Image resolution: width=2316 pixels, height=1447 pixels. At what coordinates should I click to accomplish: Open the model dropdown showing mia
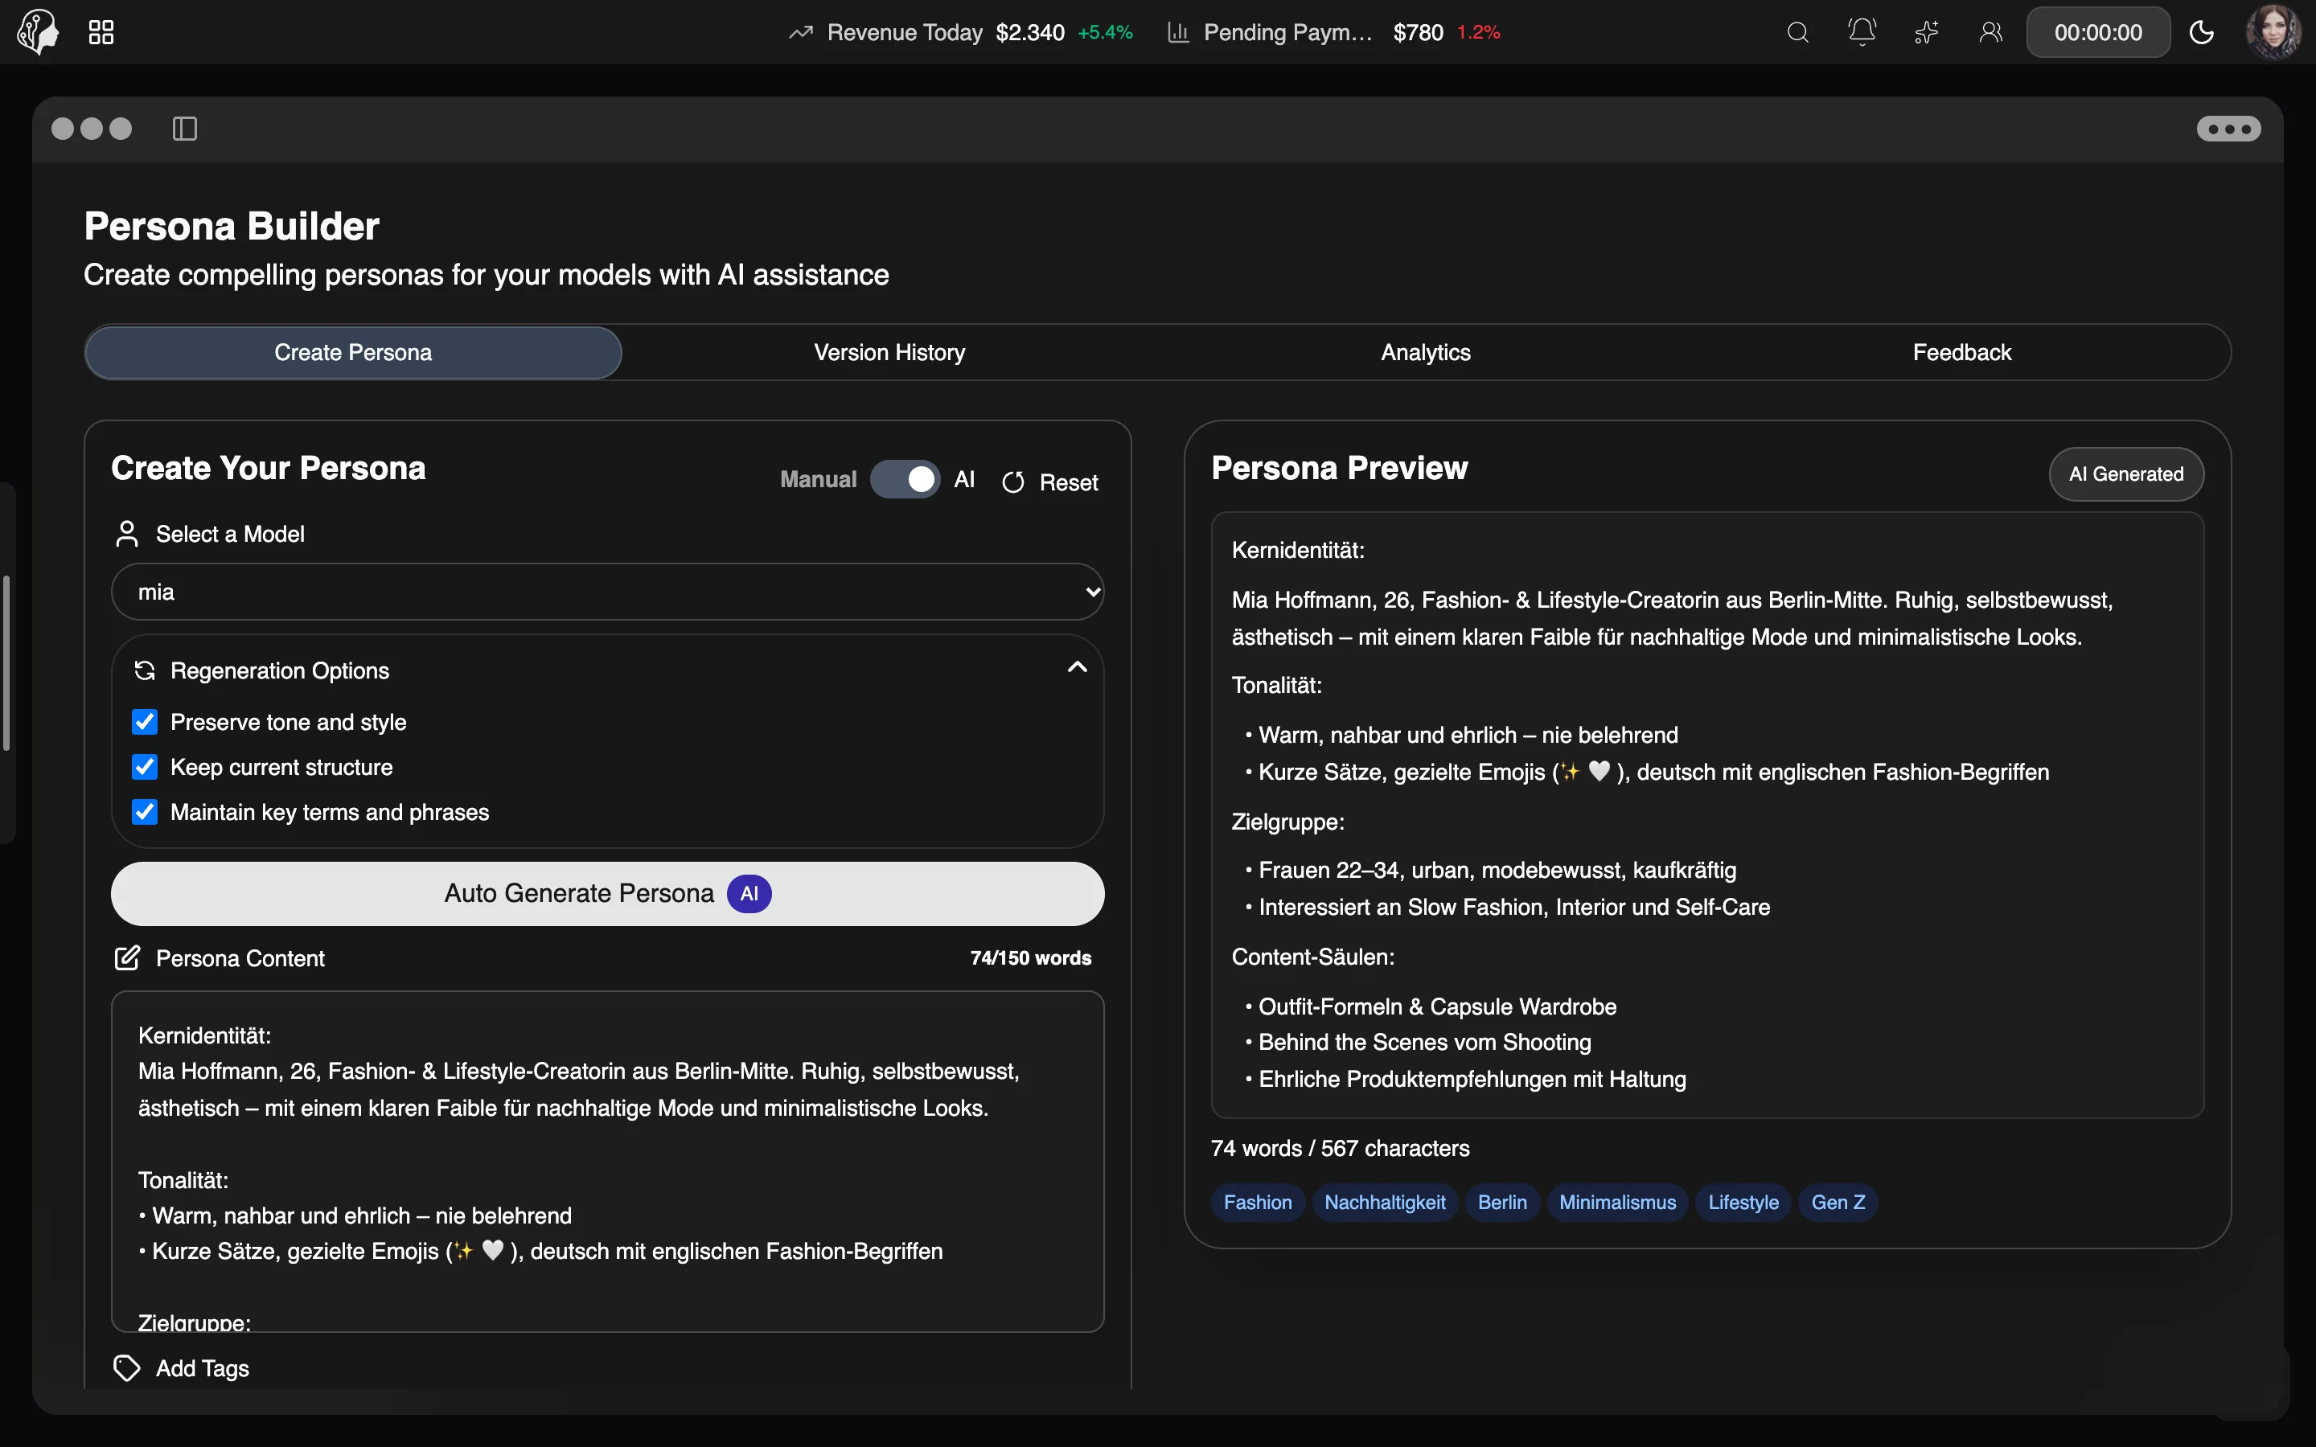(608, 592)
